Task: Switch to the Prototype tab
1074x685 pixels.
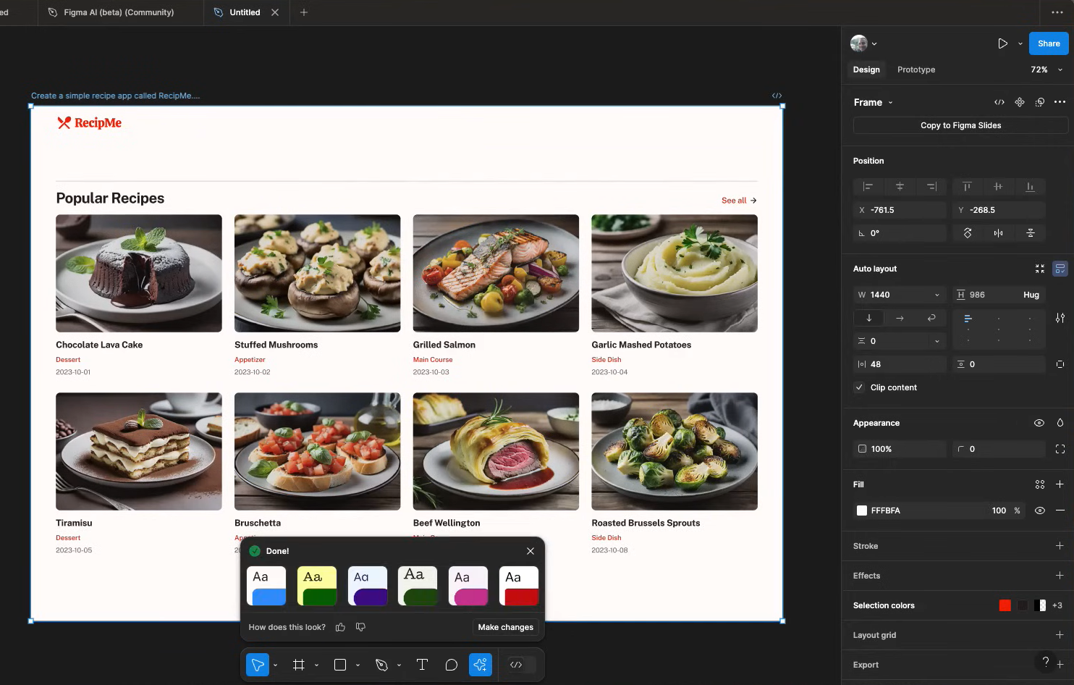Action: [x=916, y=70]
